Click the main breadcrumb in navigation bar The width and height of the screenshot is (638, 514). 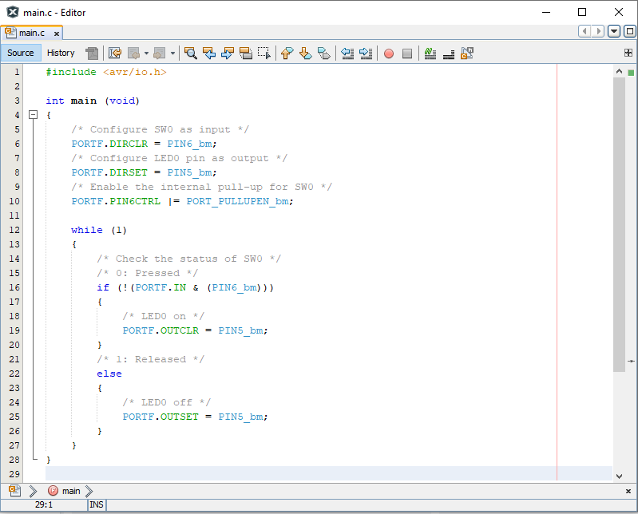coord(71,491)
